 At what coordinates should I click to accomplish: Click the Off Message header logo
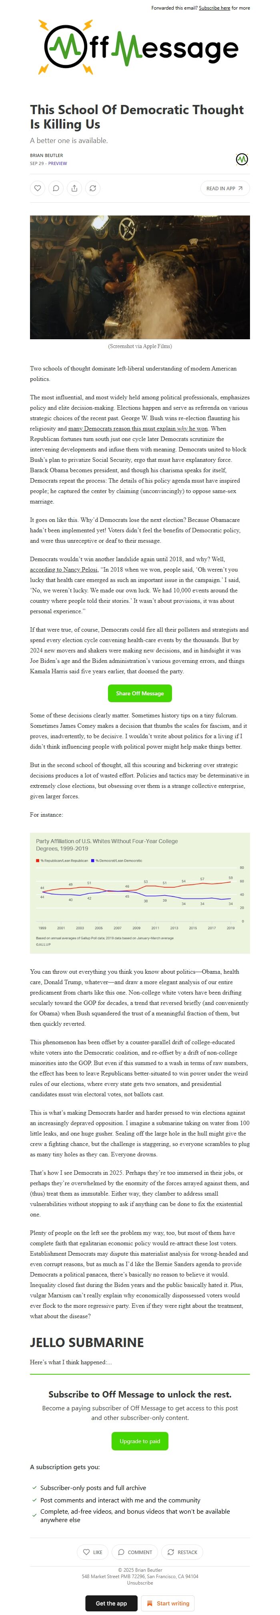140,48
